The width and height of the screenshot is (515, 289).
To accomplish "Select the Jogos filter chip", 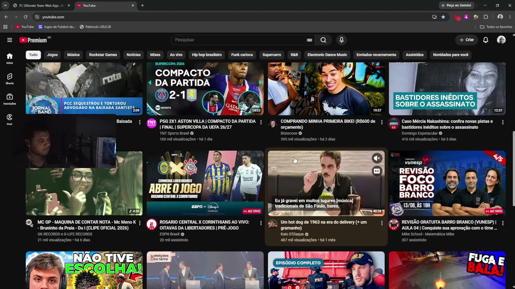I will 52,55.
